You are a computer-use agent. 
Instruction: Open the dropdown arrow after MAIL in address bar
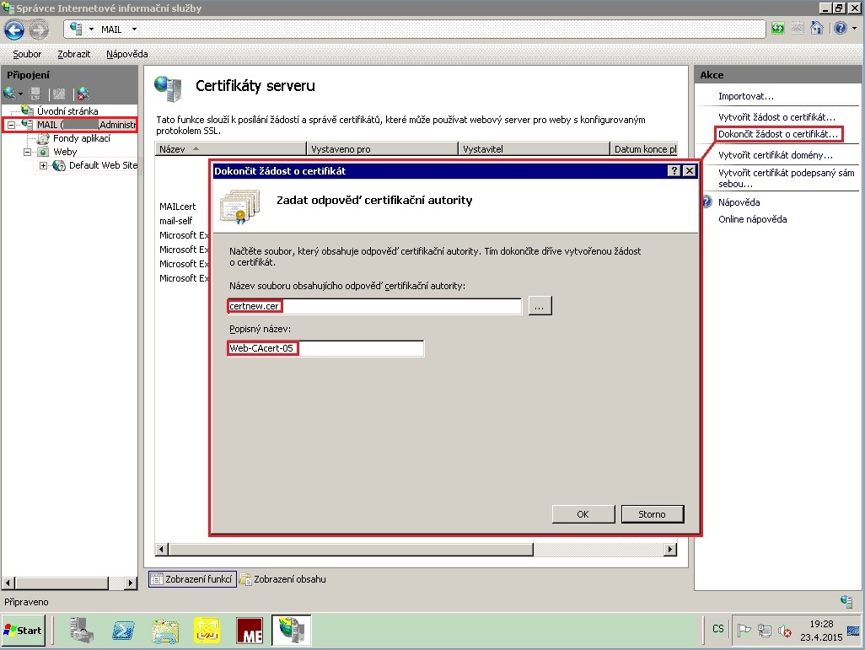[x=133, y=30]
